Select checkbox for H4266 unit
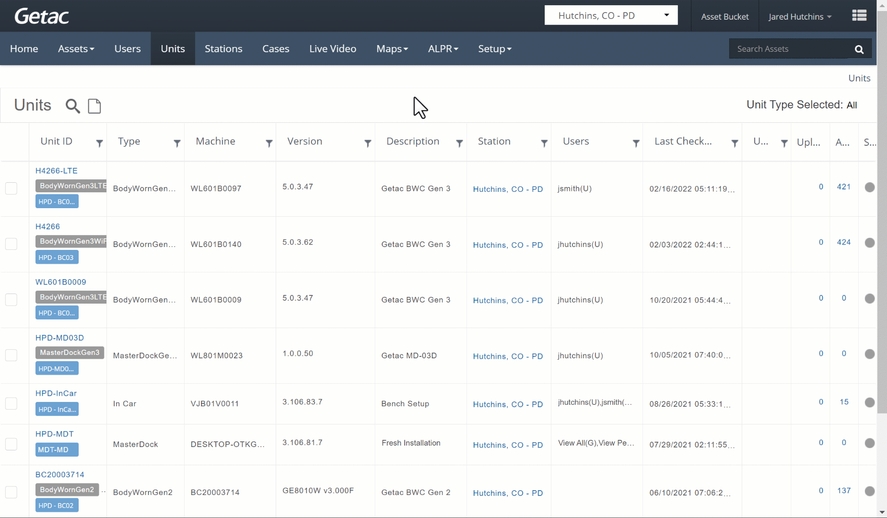 tap(11, 244)
